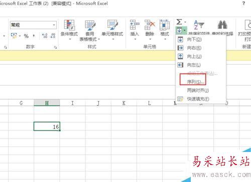The image size is (251, 182).
Task: Click the Print Preview page icon
Action: (247, 25)
